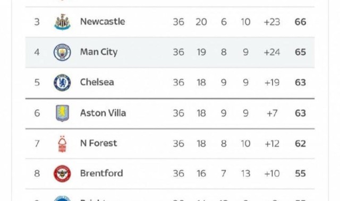Open the Man City team link
The width and height of the screenshot is (340, 201).
99,52
